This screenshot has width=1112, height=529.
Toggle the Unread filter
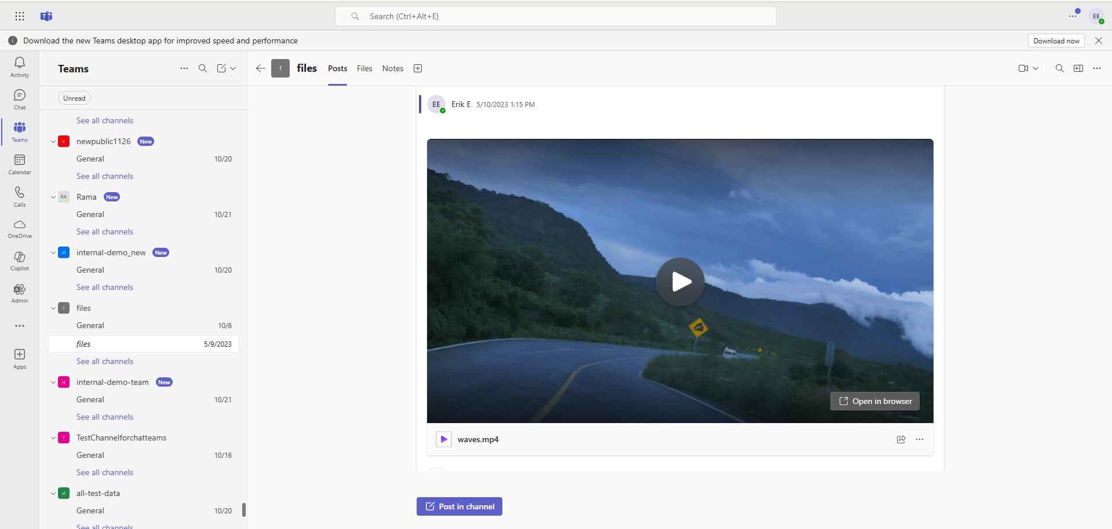tap(74, 97)
